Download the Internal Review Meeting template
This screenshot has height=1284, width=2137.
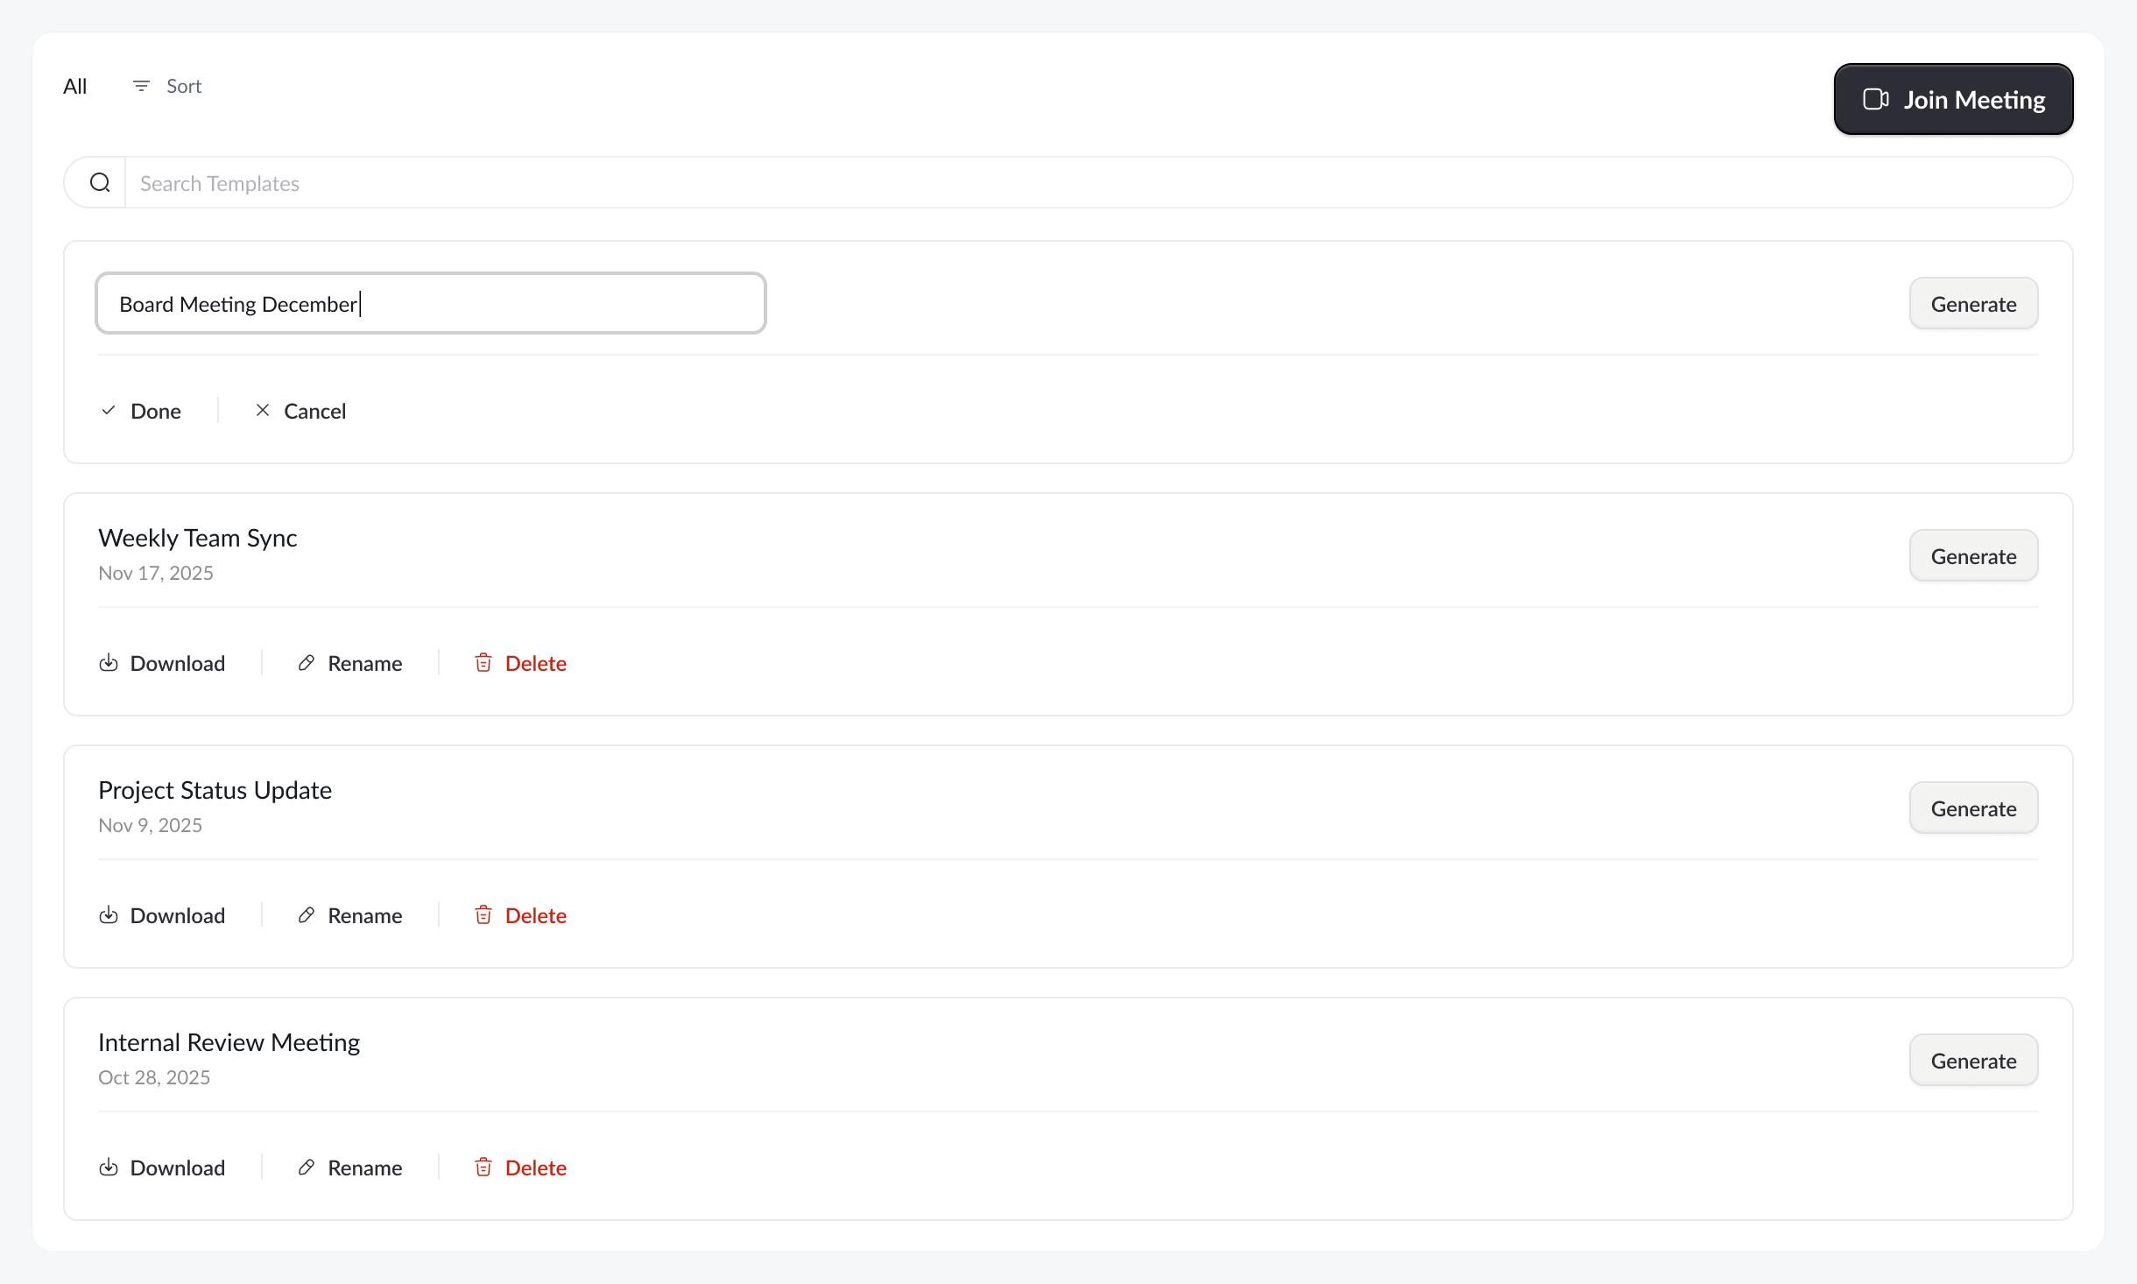coord(162,1168)
